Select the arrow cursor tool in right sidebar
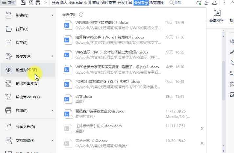Image resolution: width=234 pixels, height=153 pixels. tap(232, 62)
